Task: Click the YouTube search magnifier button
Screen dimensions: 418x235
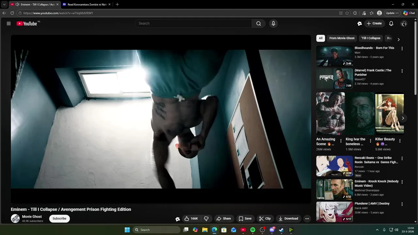Action: [259, 23]
